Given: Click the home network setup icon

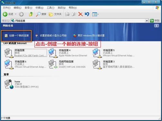Looking at the screenshot, I should point(37,36).
